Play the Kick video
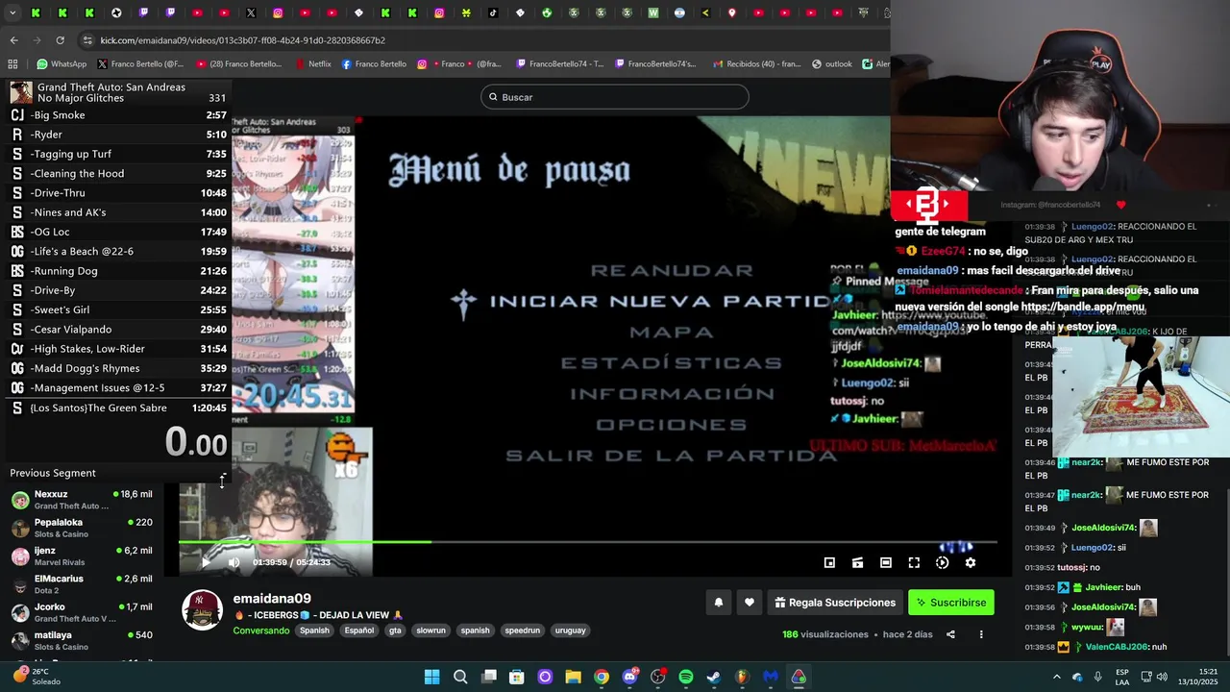The width and height of the screenshot is (1230, 692). [205, 562]
